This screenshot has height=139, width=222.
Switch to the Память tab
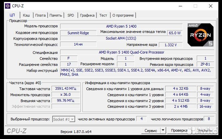click(x=55, y=15)
